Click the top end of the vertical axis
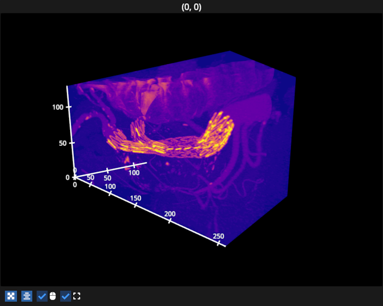 pyautogui.click(x=67, y=86)
